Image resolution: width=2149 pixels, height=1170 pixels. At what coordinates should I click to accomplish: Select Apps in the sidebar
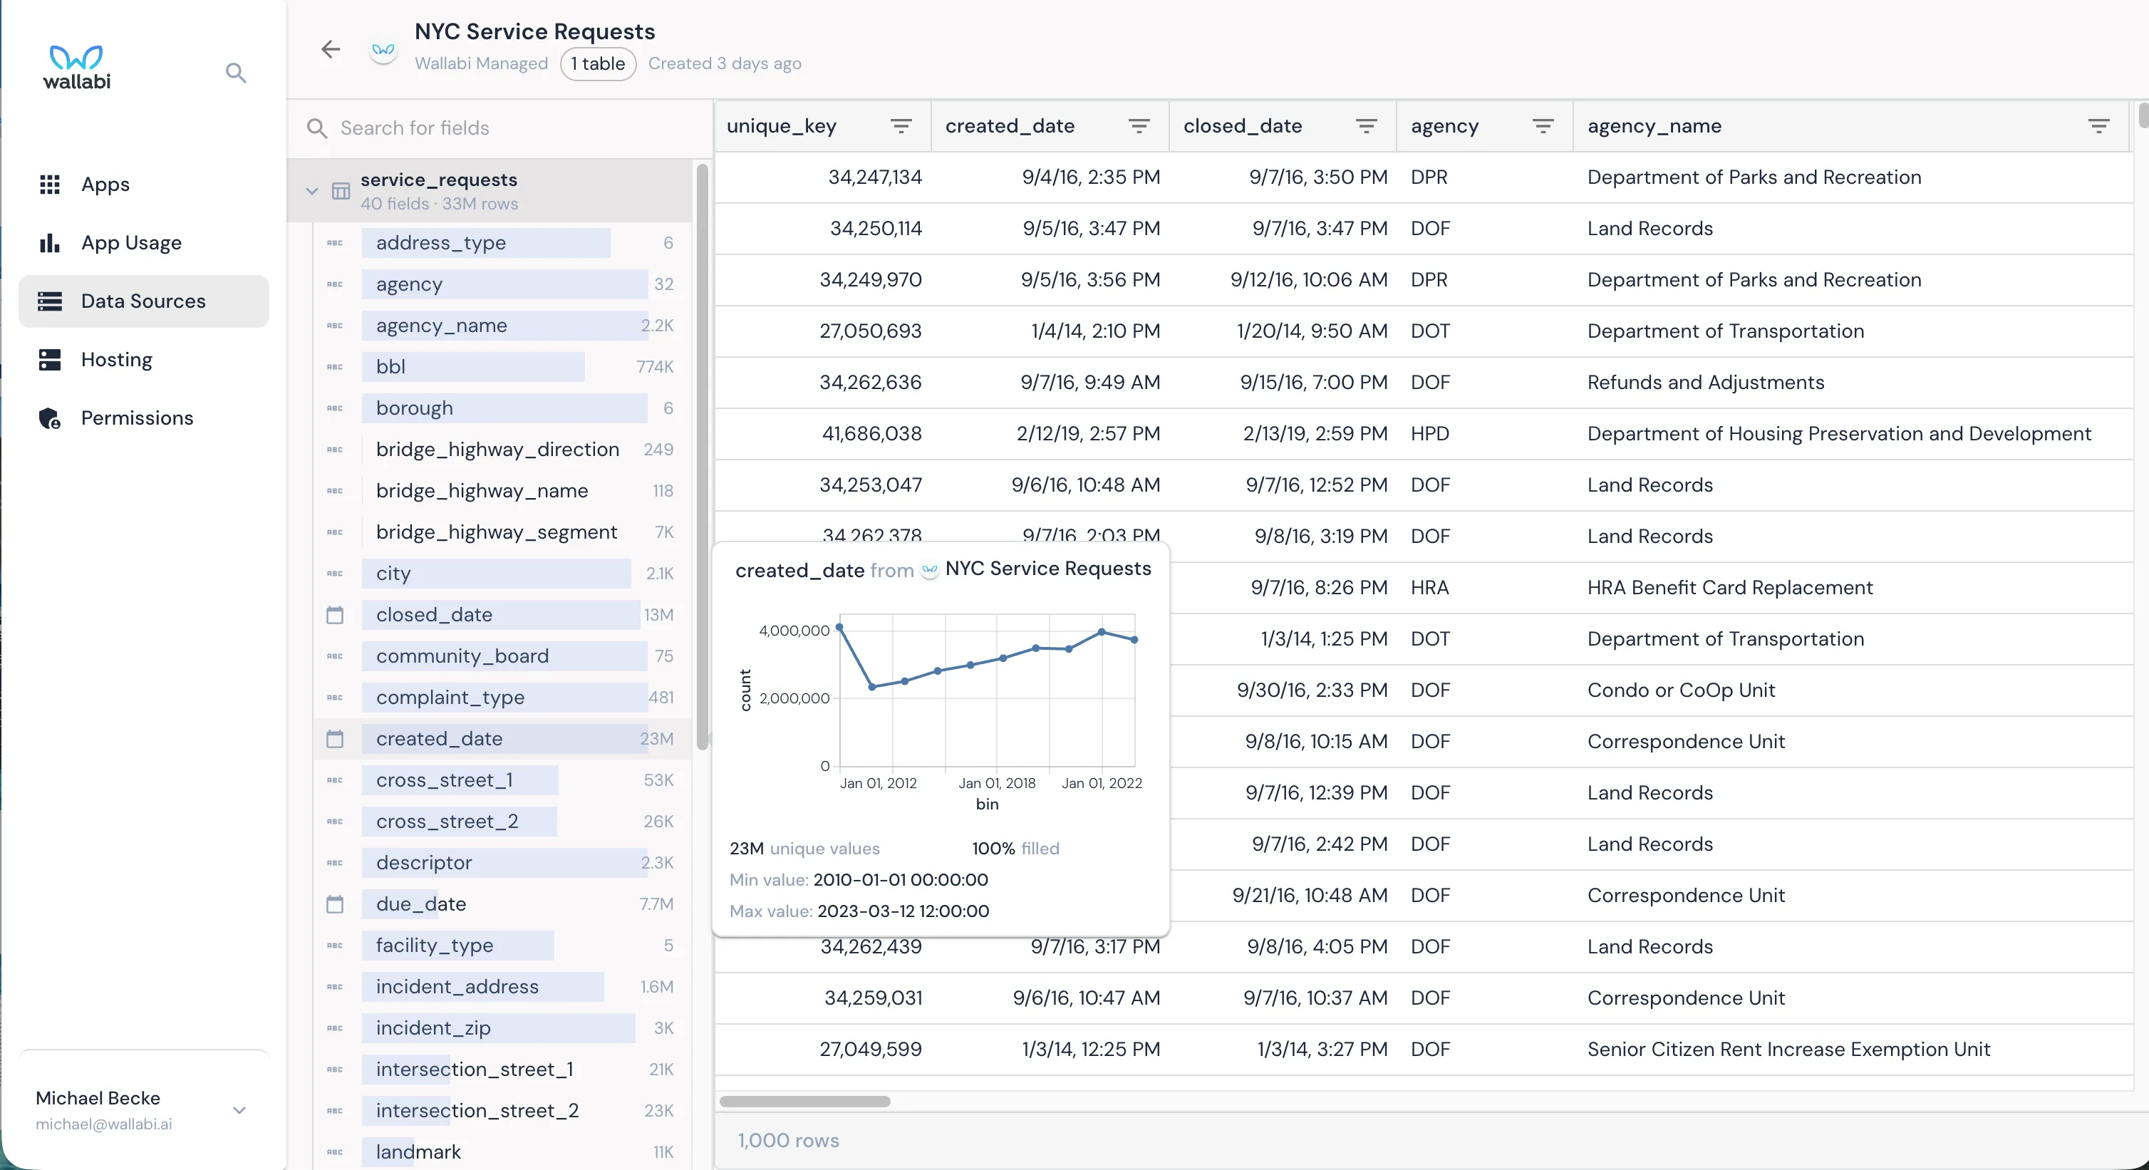pos(106,185)
